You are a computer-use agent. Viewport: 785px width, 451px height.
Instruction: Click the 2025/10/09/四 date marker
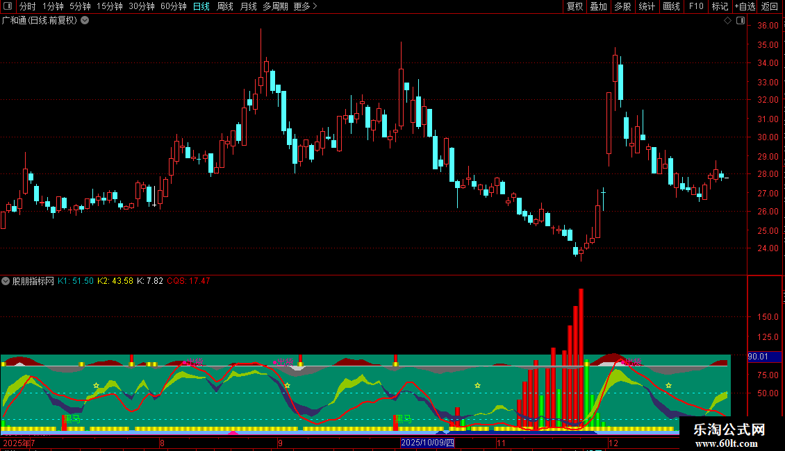coord(427,443)
